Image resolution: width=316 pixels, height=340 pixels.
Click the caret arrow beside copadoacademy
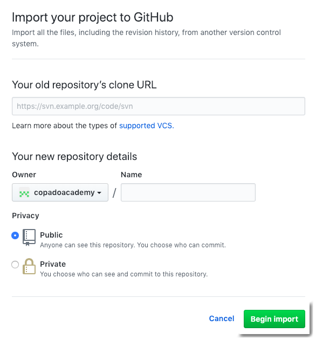99,193
